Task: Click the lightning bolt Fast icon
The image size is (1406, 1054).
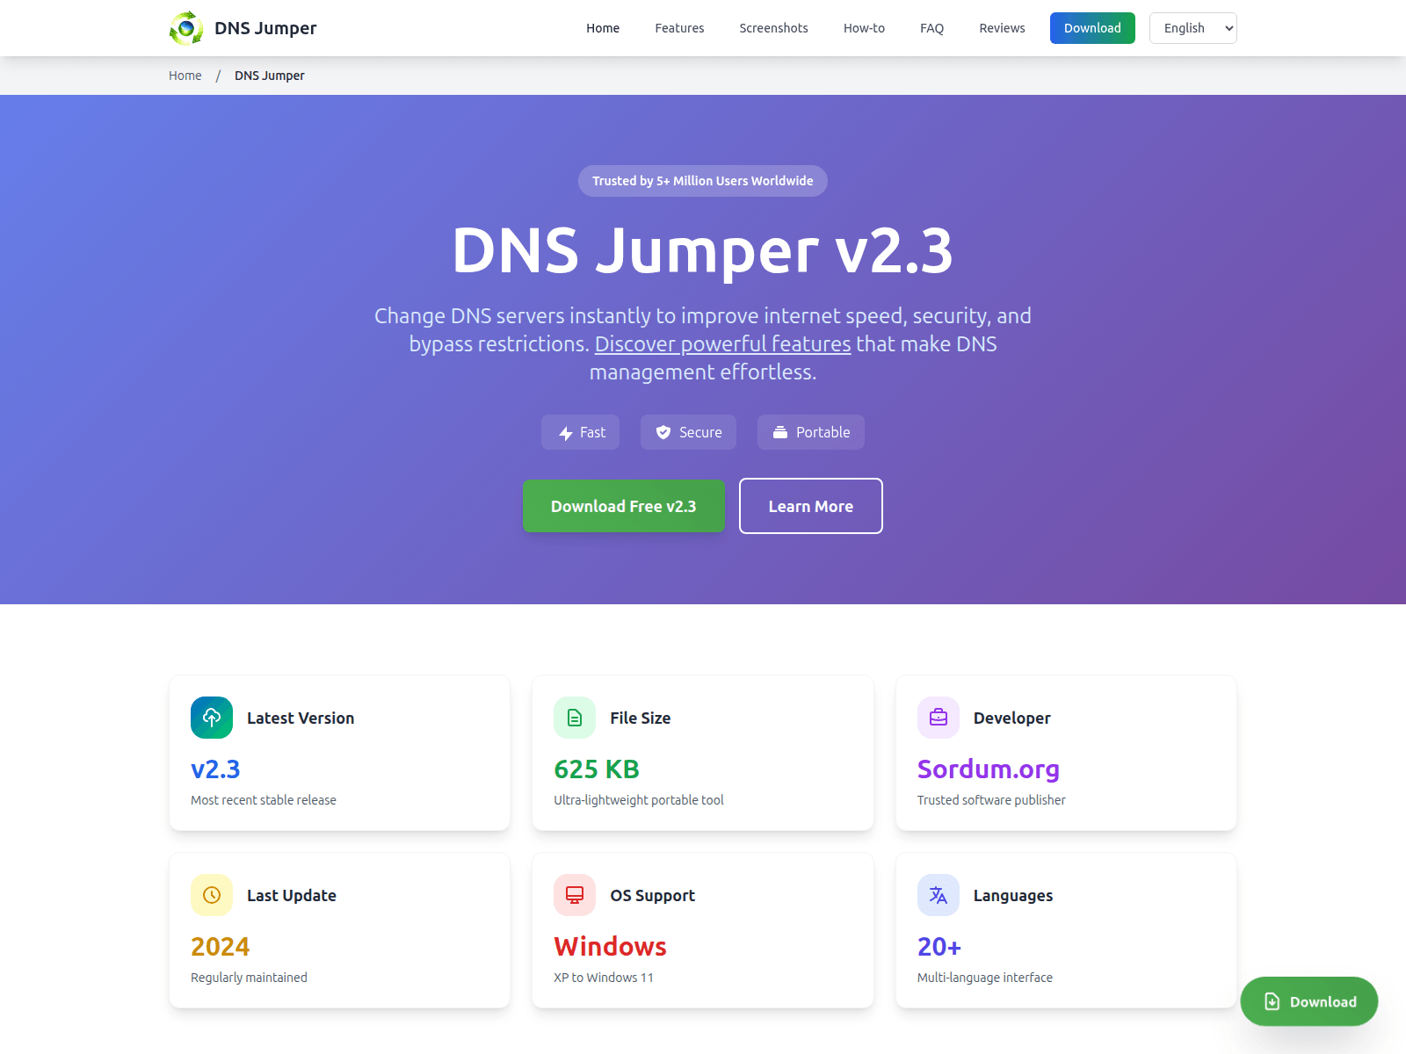Action: (566, 433)
